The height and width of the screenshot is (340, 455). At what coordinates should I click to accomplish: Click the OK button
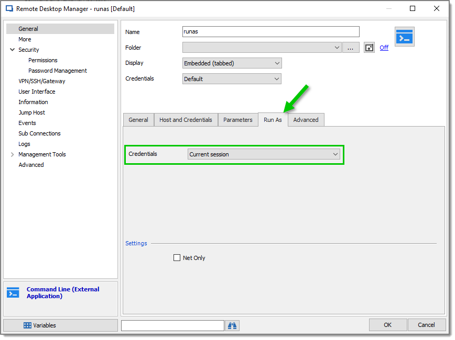point(388,325)
